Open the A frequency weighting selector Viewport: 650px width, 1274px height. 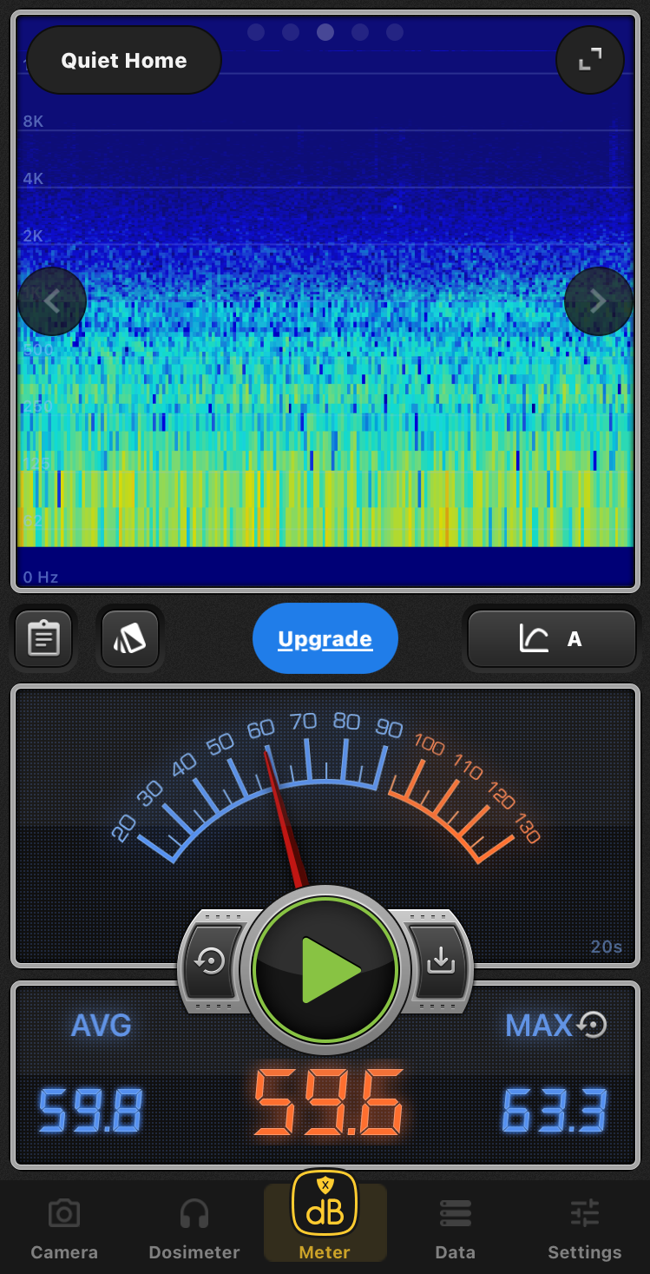click(552, 639)
